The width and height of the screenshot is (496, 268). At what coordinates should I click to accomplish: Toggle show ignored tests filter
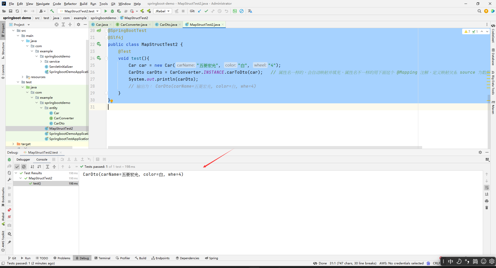(x=24, y=167)
